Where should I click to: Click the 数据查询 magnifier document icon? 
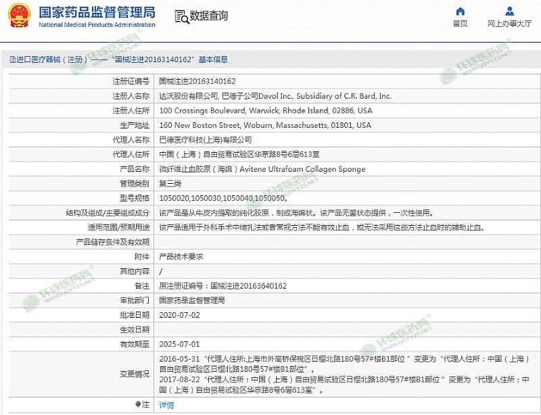coord(182,17)
